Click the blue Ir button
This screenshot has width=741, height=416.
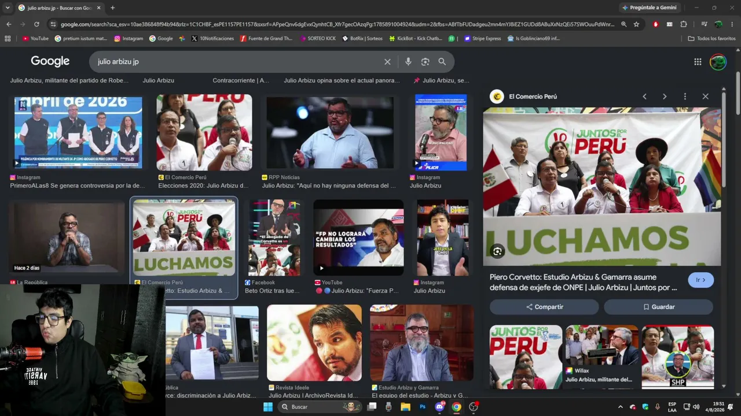pos(701,280)
